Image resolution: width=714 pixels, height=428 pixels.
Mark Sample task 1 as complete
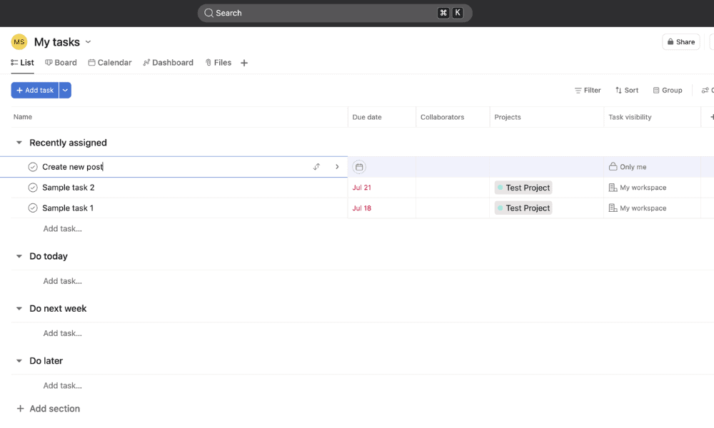pyautogui.click(x=33, y=208)
